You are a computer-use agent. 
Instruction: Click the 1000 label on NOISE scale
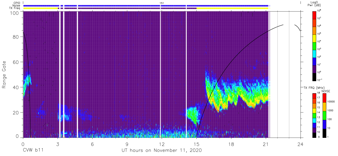331,111
